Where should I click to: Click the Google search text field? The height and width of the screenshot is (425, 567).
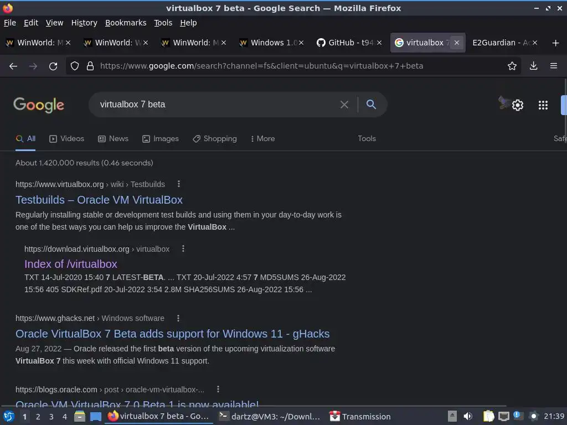coord(217,105)
